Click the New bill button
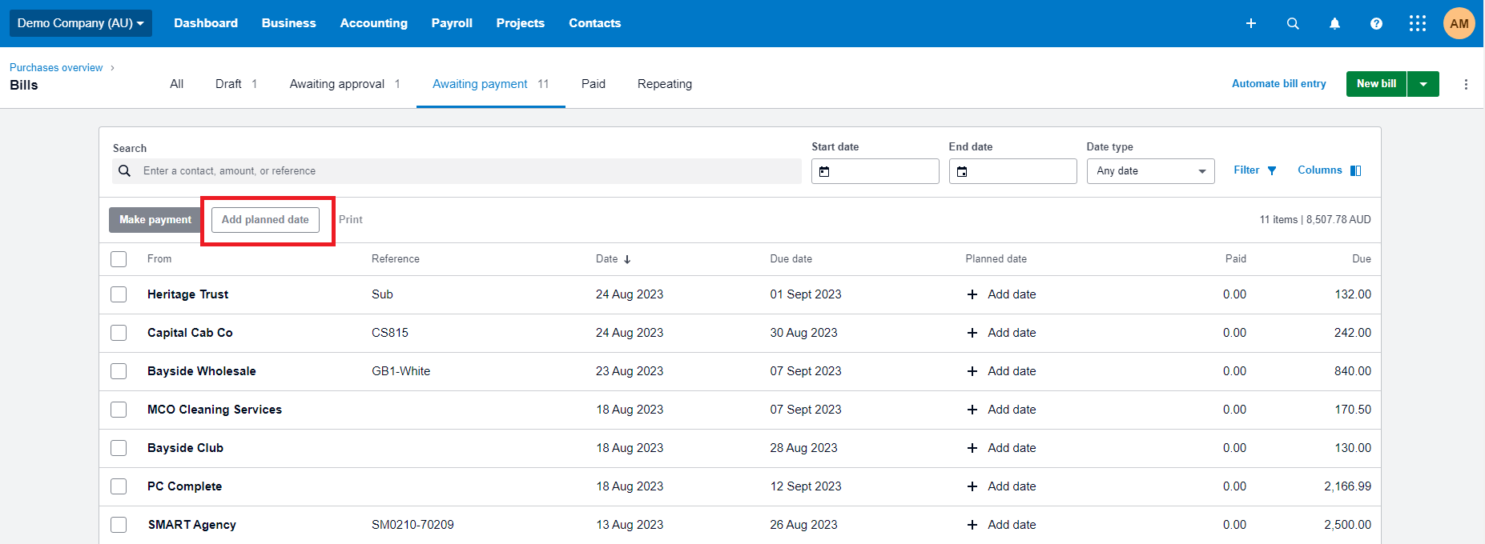This screenshot has width=1485, height=544. (x=1377, y=84)
